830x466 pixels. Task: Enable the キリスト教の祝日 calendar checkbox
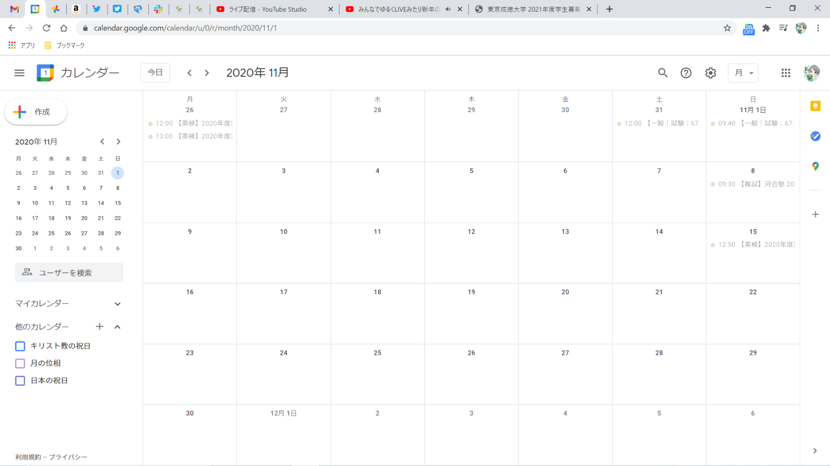pos(20,346)
